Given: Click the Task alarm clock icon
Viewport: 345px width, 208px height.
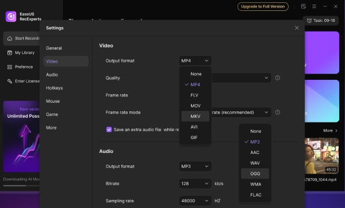Looking at the screenshot, I should point(309,21).
